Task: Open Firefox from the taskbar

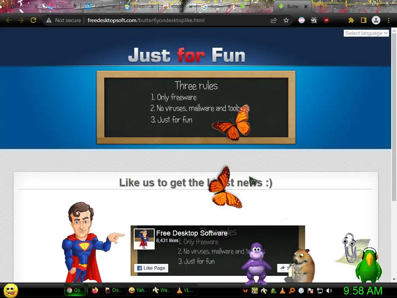Action: tap(95, 290)
